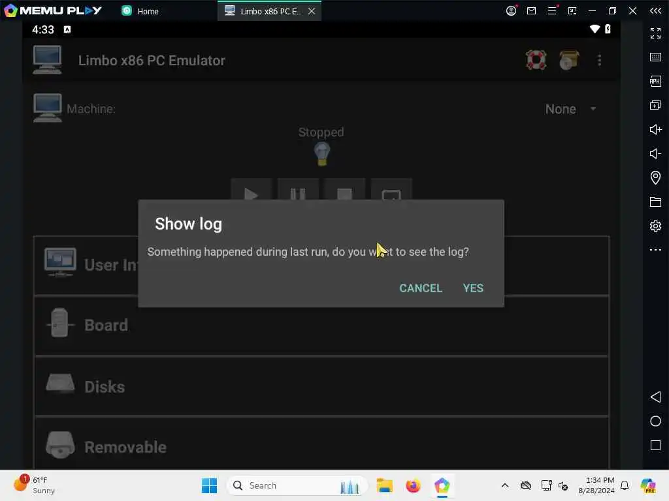This screenshot has width=669, height=501.
Task: Click the MEmu multi-instance add window icon
Action: [655, 105]
